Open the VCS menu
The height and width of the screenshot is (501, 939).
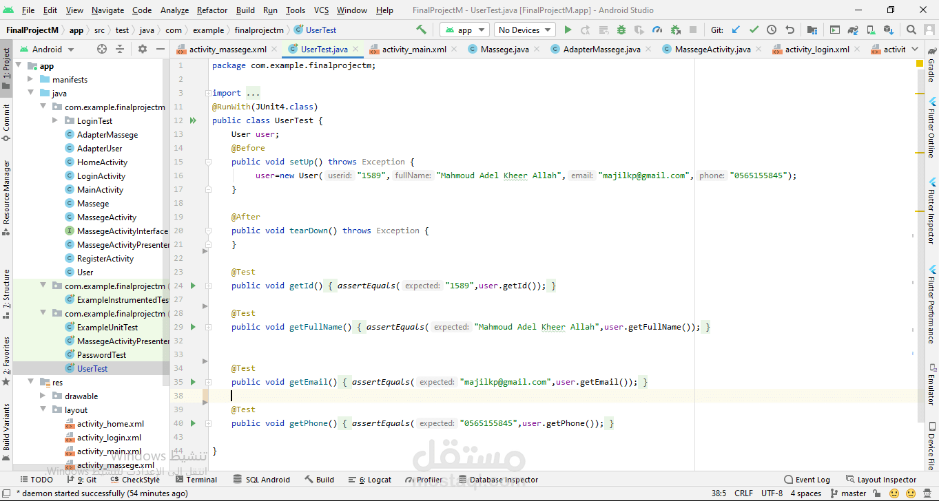click(x=321, y=10)
